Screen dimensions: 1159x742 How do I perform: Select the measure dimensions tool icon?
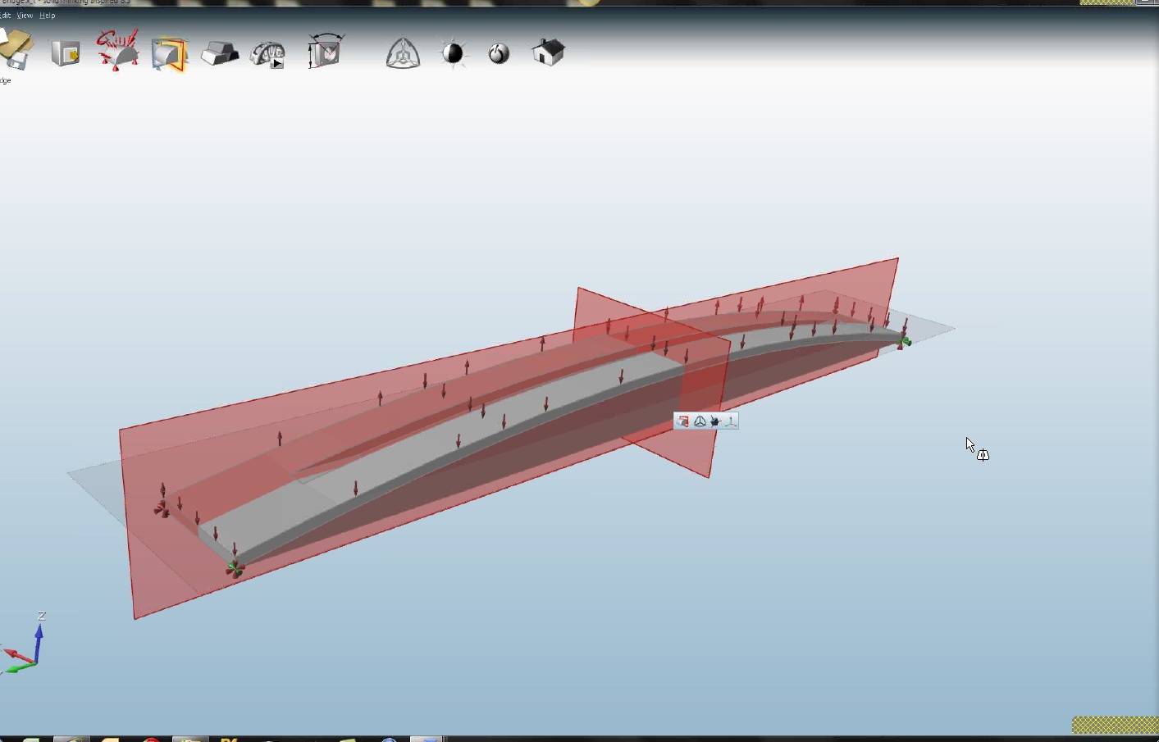[325, 52]
